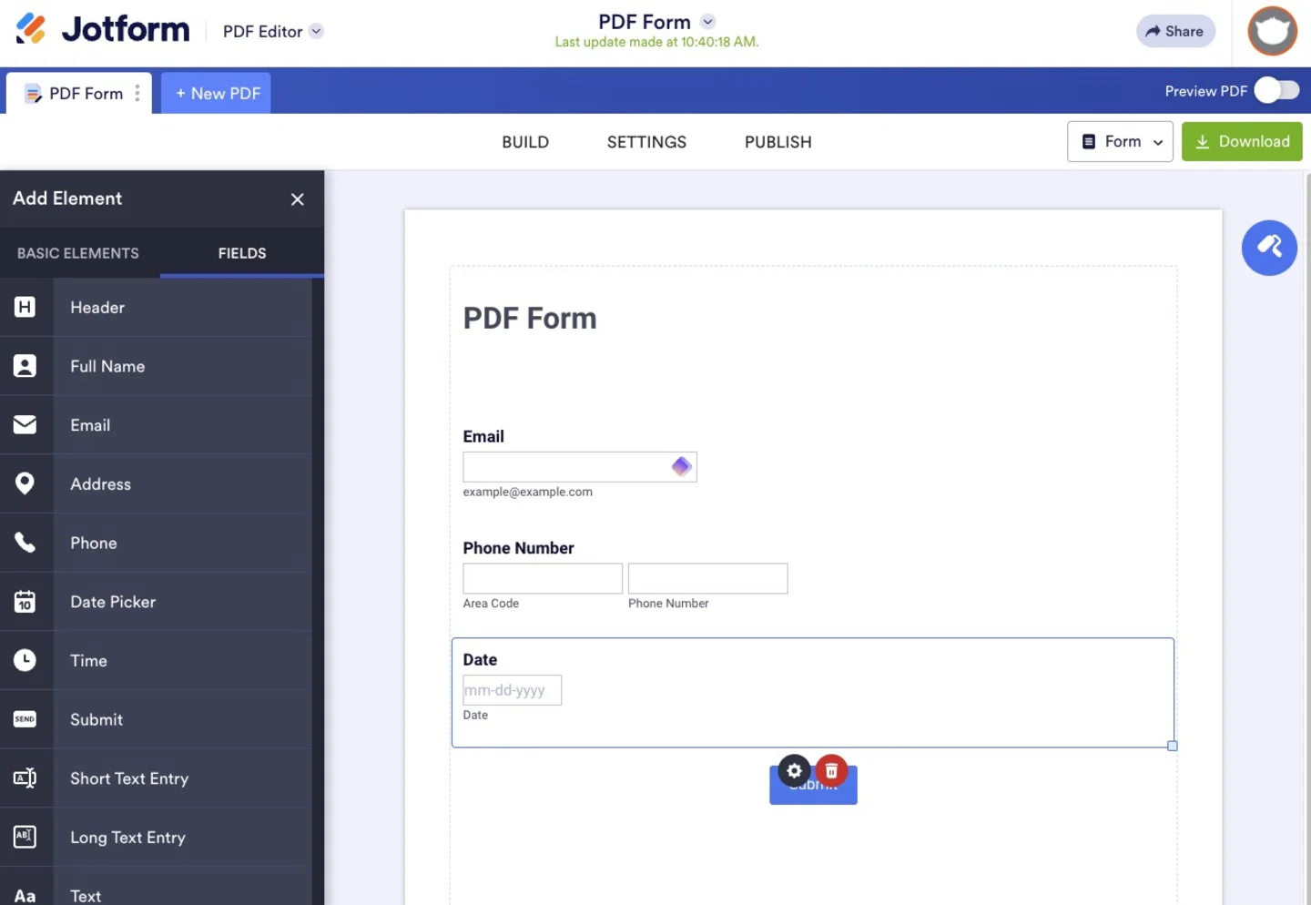
Task: Delete element with red trash icon
Action: (831, 771)
